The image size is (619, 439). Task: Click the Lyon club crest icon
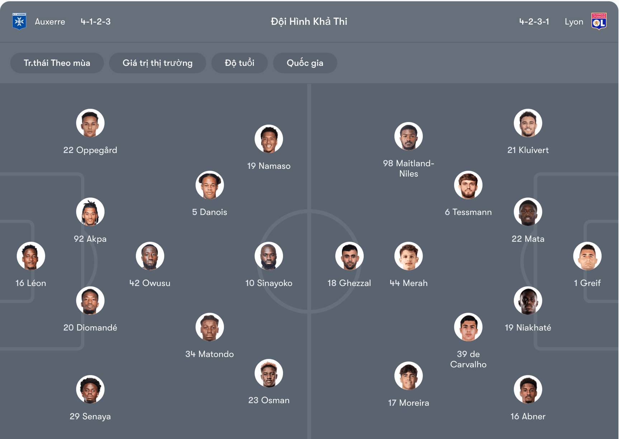[599, 22]
